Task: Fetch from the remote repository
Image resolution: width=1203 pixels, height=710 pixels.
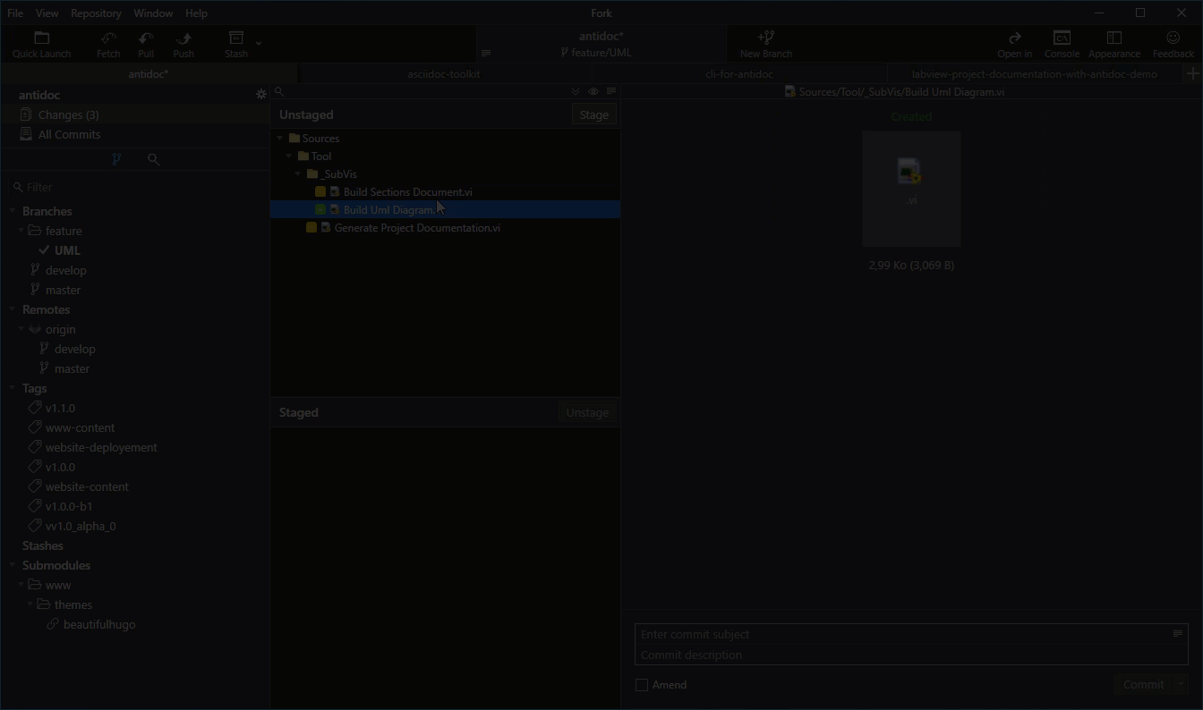Action: coord(108,44)
